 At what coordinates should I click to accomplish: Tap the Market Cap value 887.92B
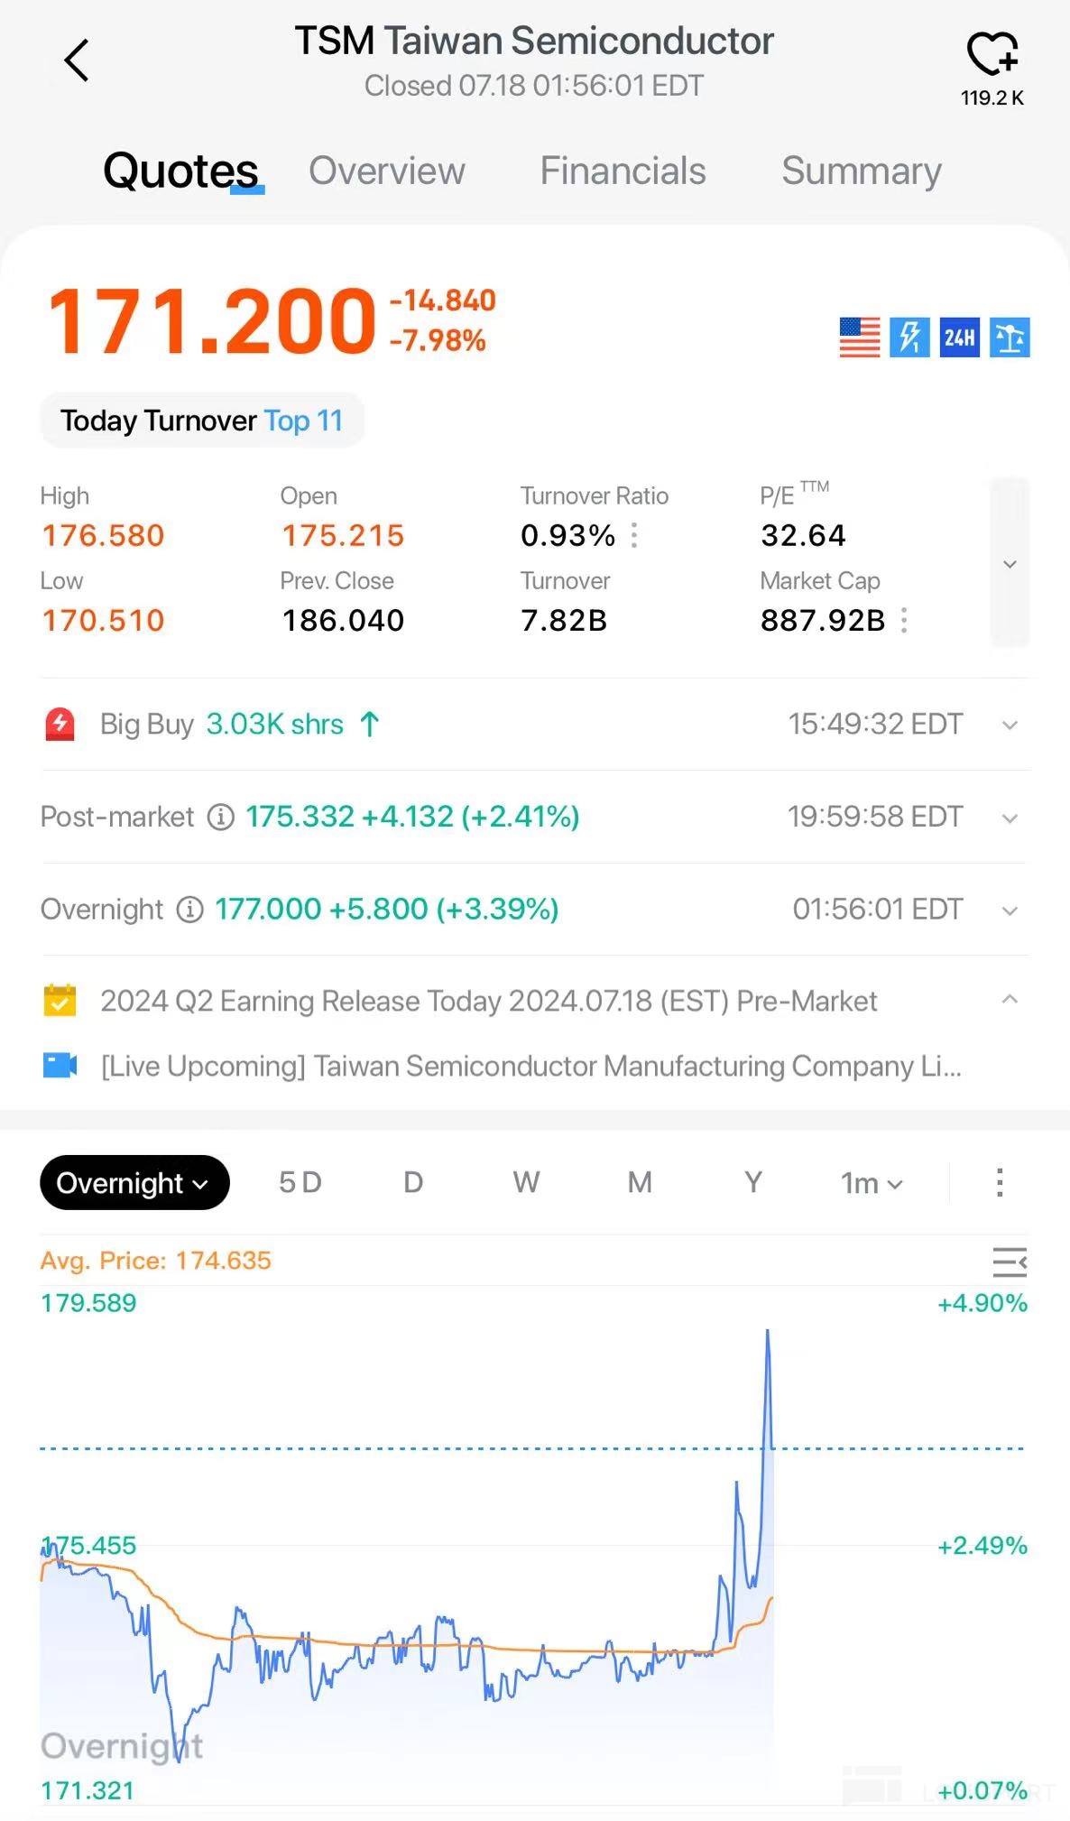click(x=823, y=620)
